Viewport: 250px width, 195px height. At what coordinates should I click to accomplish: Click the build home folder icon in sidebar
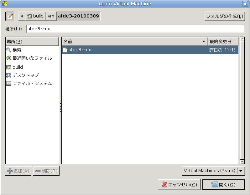pos(9,67)
